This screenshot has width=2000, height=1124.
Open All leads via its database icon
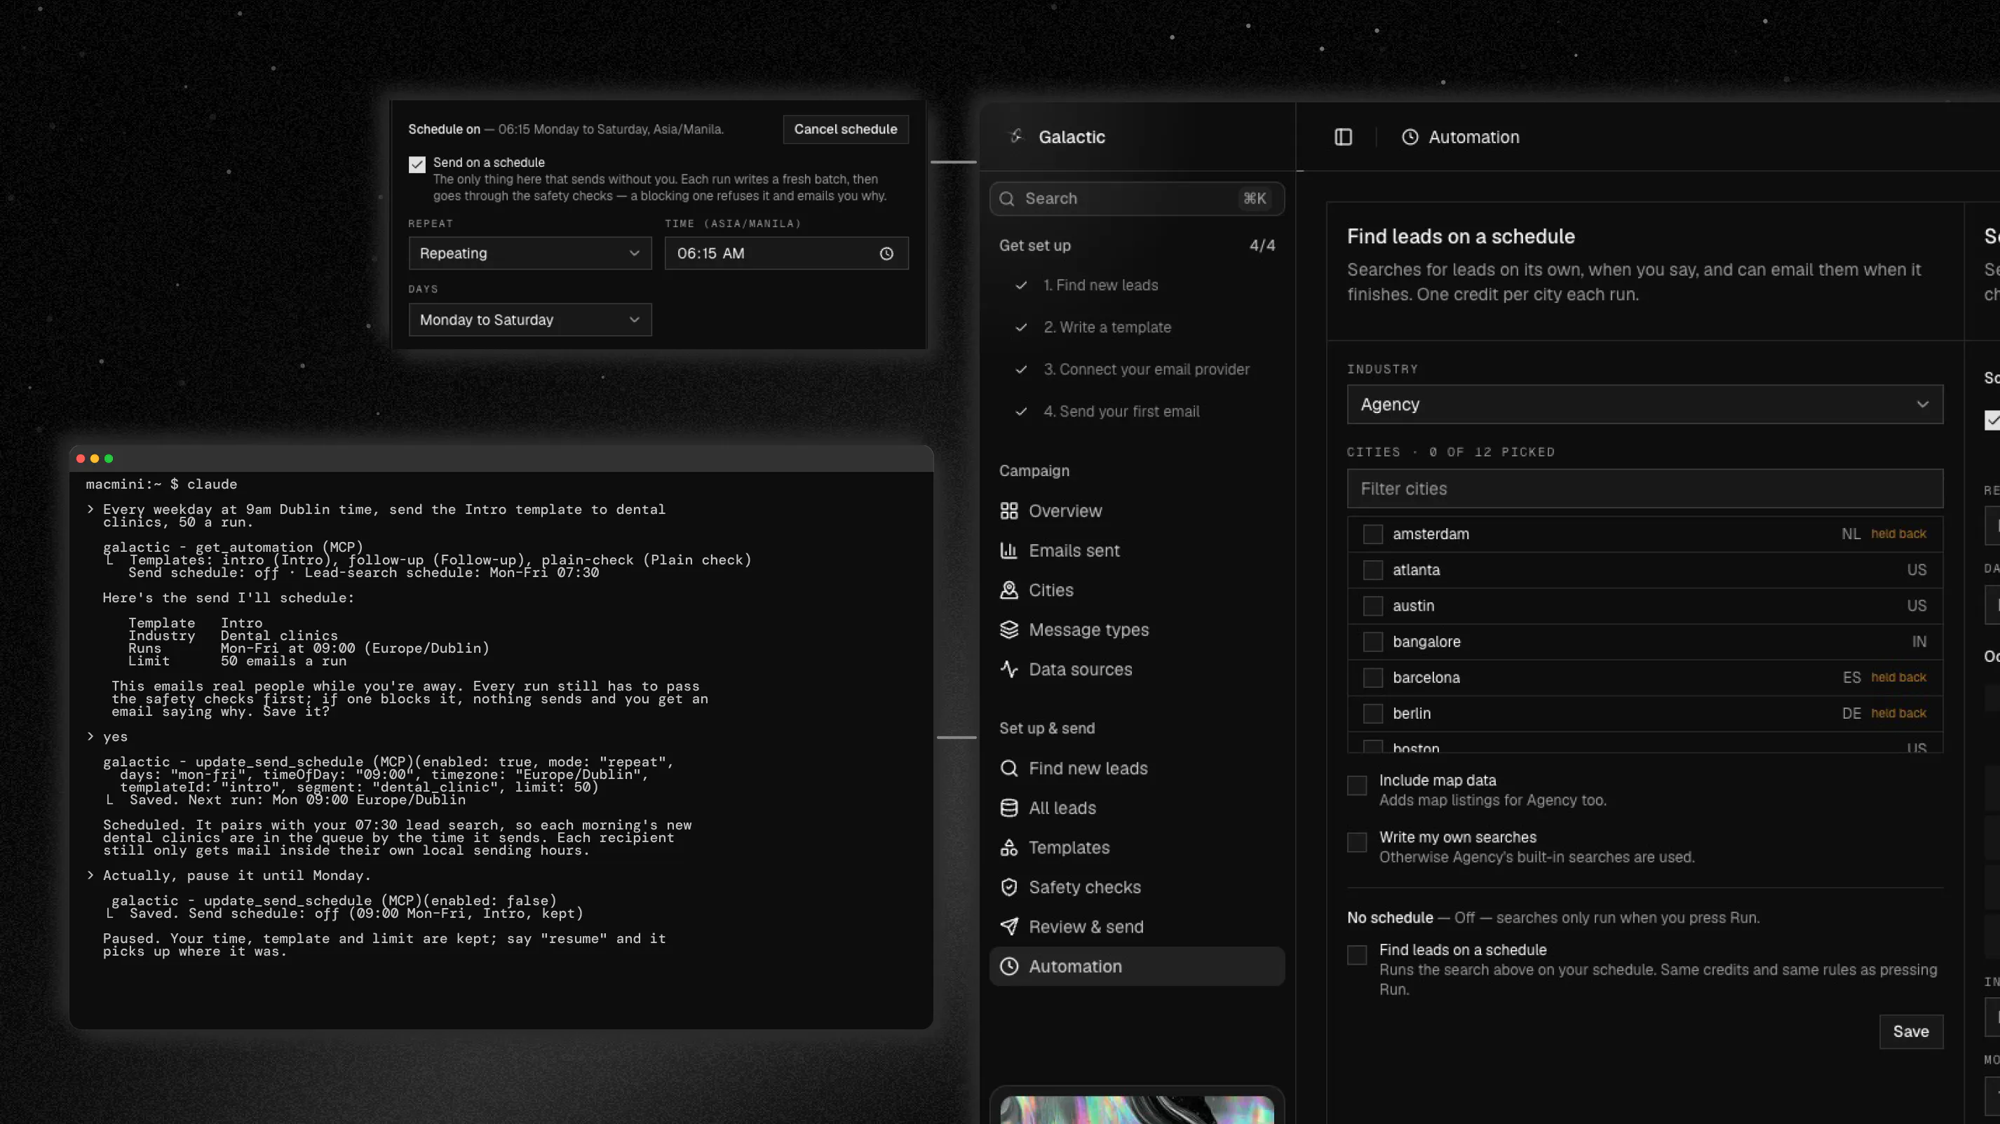coord(1008,808)
